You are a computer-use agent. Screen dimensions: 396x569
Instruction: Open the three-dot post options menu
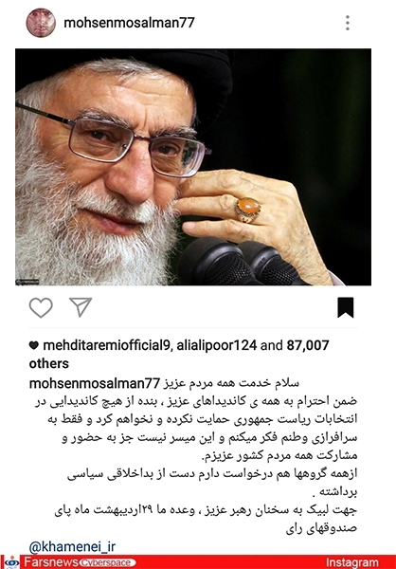coord(348,23)
